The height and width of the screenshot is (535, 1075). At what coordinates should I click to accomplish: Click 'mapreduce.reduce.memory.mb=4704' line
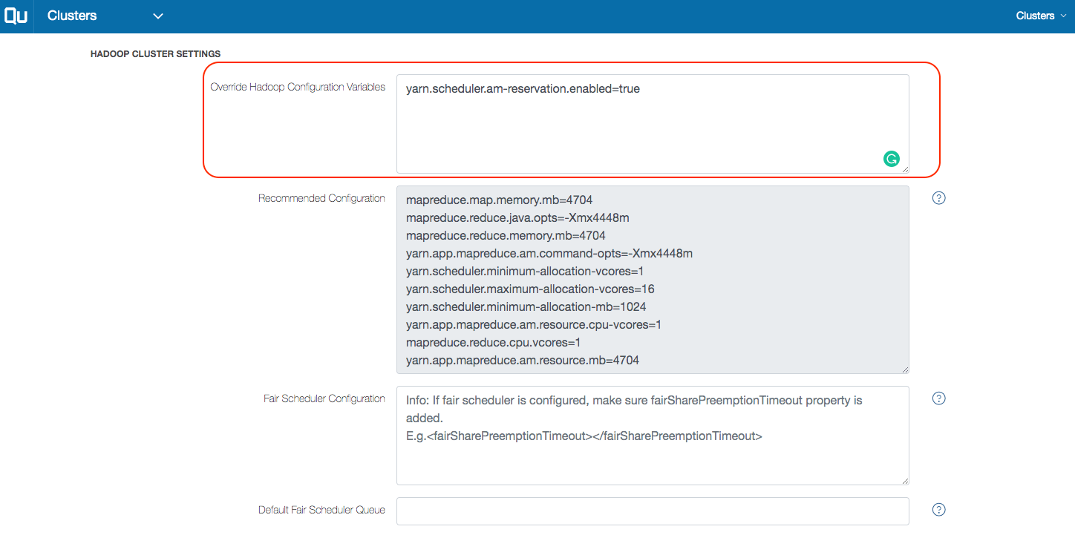[506, 235]
